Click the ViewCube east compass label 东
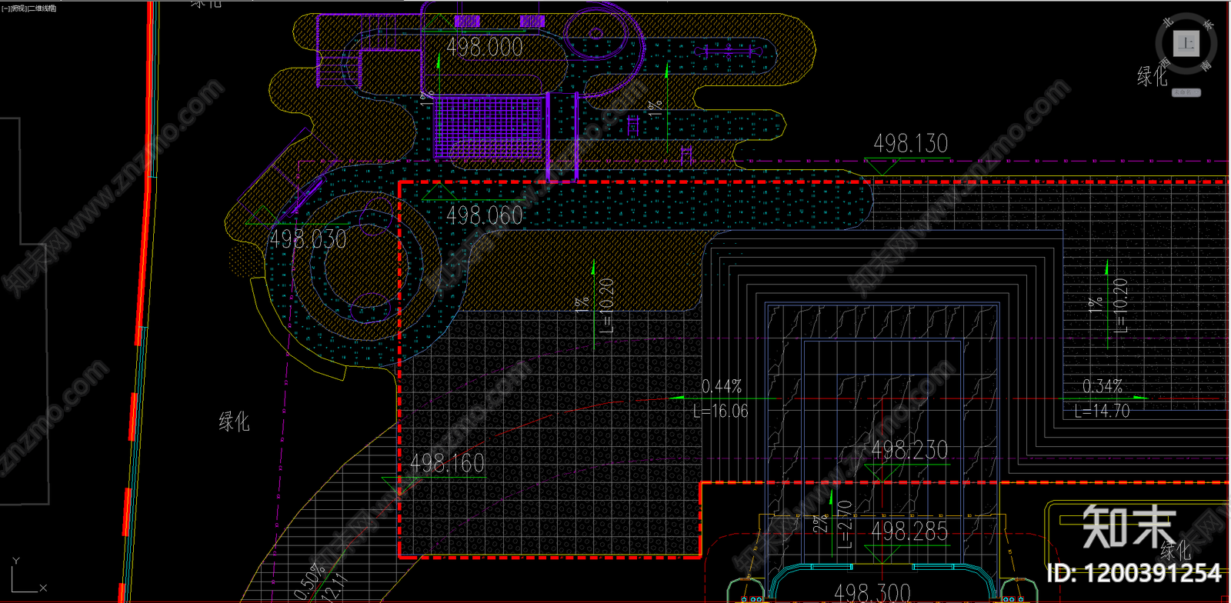 click(x=1209, y=25)
